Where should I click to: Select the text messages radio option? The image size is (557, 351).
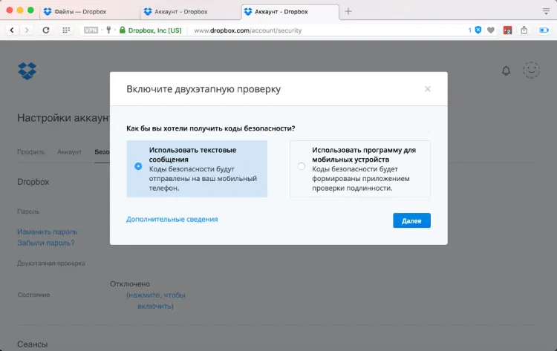[x=138, y=166]
